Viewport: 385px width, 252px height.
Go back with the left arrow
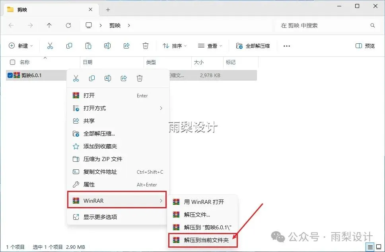pyautogui.click(x=11, y=25)
